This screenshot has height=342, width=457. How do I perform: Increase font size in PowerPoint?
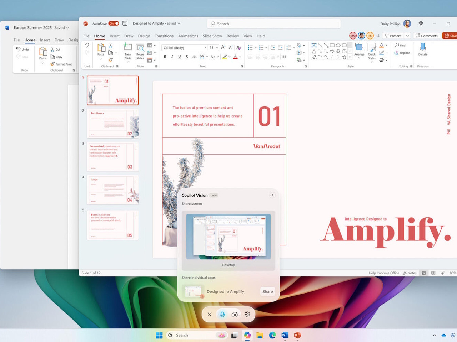tap(223, 47)
